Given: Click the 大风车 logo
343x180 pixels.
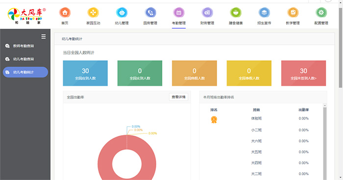Looking at the screenshot, I should pyautogui.click(x=26, y=16).
